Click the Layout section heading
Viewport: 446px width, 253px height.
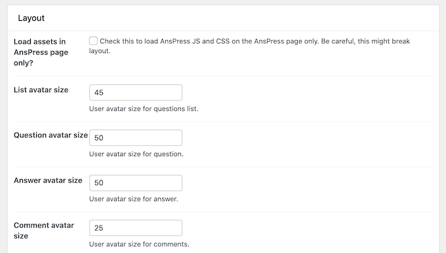31,18
